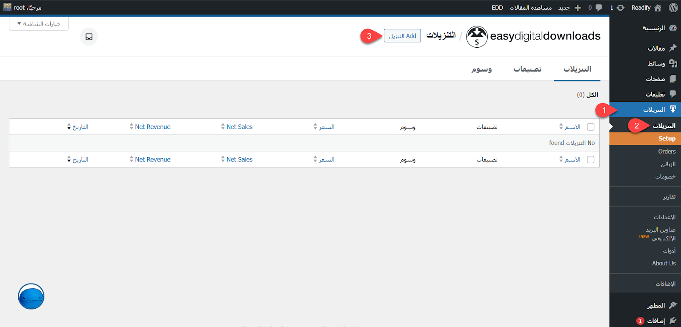This screenshot has height=327, width=681.
Task: Sort by price column in header
Action: (x=324, y=127)
